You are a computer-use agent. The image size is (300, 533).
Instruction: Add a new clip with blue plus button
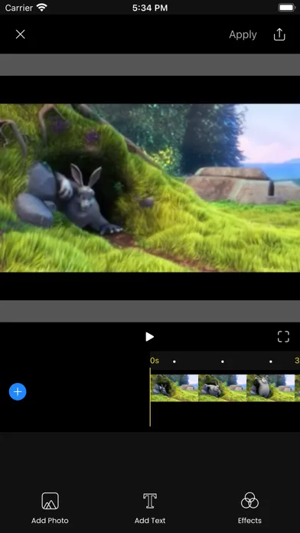(18, 391)
